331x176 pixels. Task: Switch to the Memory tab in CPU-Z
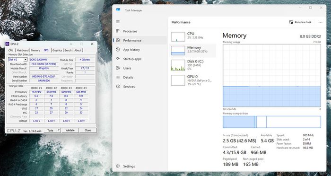click(x=35, y=50)
